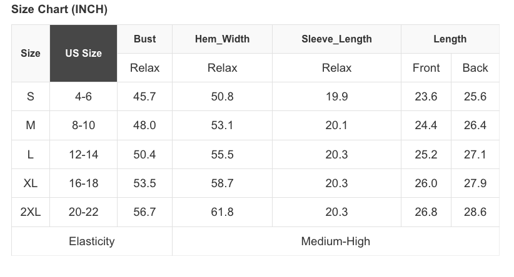This screenshot has height=277, width=514.
Task: Select the Hem_Width column header
Action: pyautogui.click(x=222, y=39)
